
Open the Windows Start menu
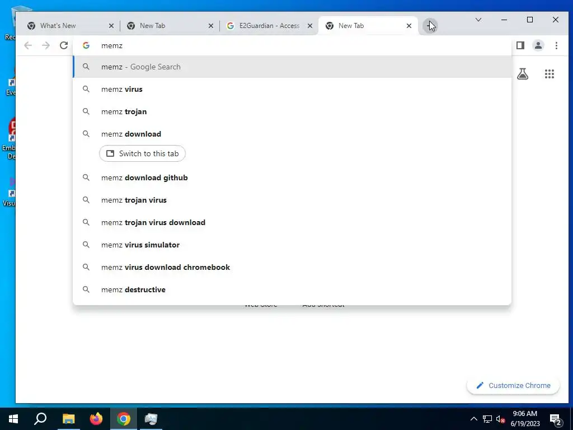coord(13,419)
